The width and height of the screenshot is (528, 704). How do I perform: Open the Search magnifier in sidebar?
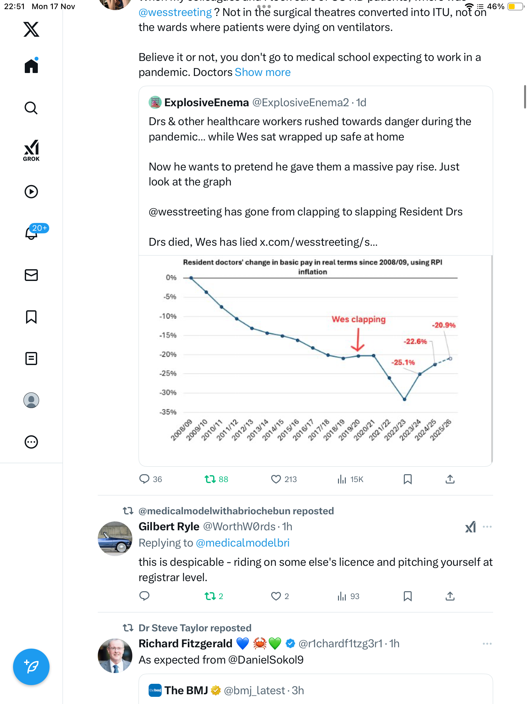pyautogui.click(x=31, y=108)
